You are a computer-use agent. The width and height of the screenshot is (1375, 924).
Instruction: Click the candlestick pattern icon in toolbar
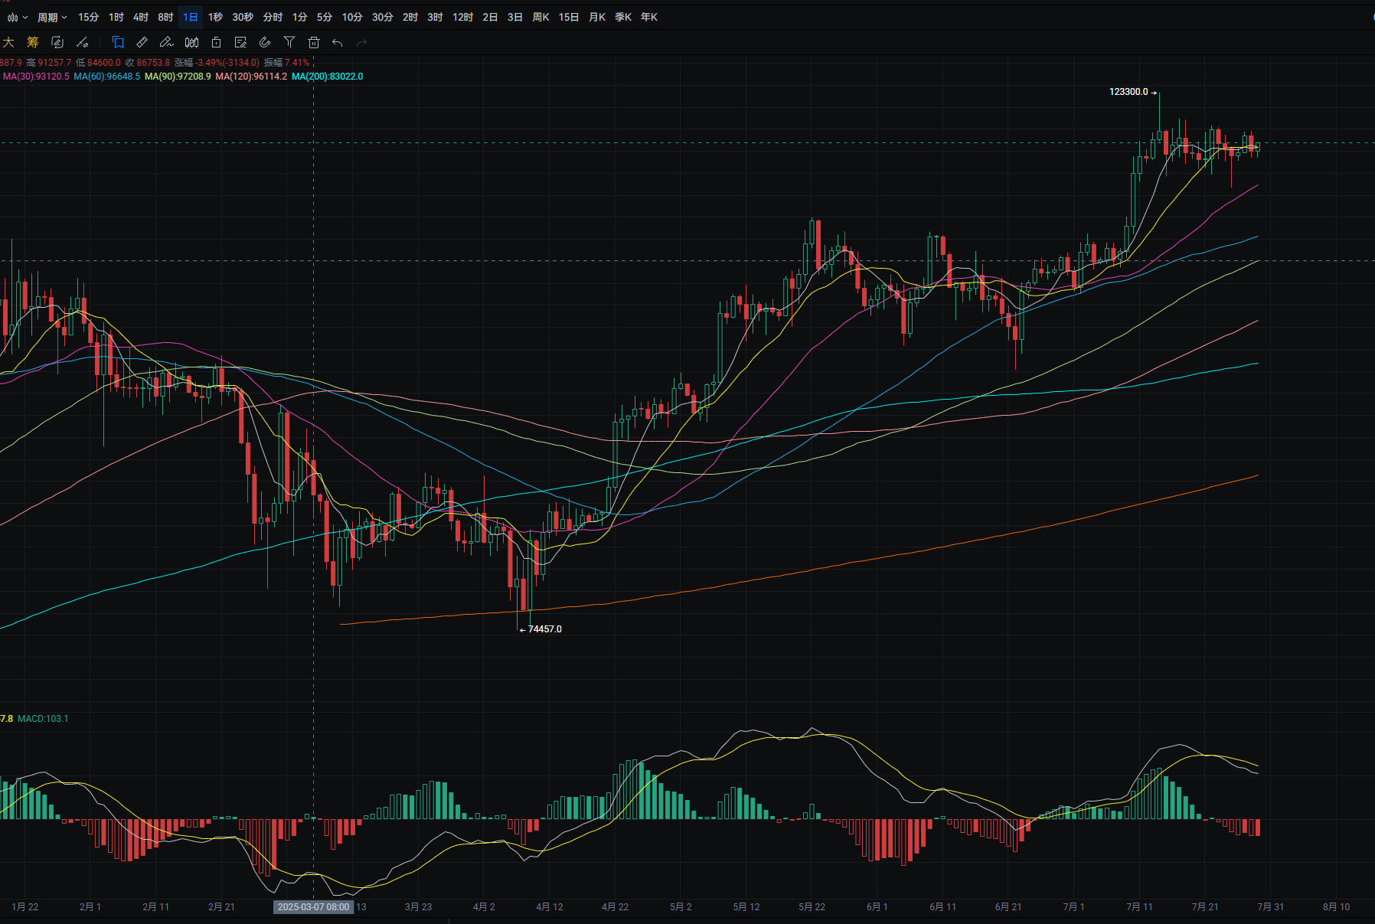(x=192, y=43)
